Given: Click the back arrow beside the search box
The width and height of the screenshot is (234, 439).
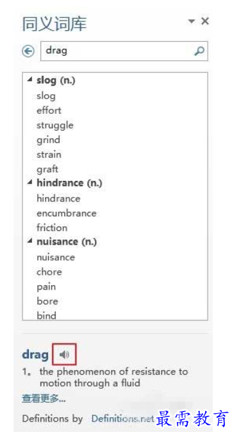Looking at the screenshot, I should coord(28,51).
